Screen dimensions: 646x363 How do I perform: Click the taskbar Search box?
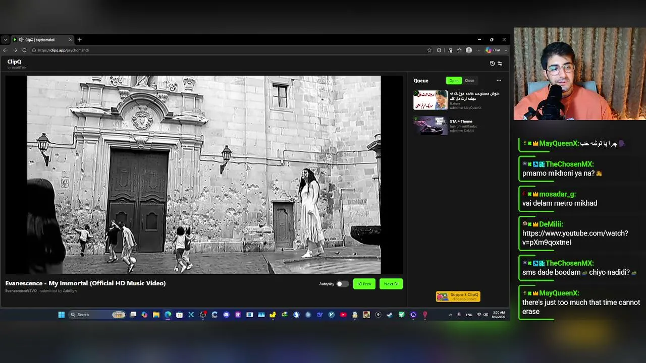[97, 315]
